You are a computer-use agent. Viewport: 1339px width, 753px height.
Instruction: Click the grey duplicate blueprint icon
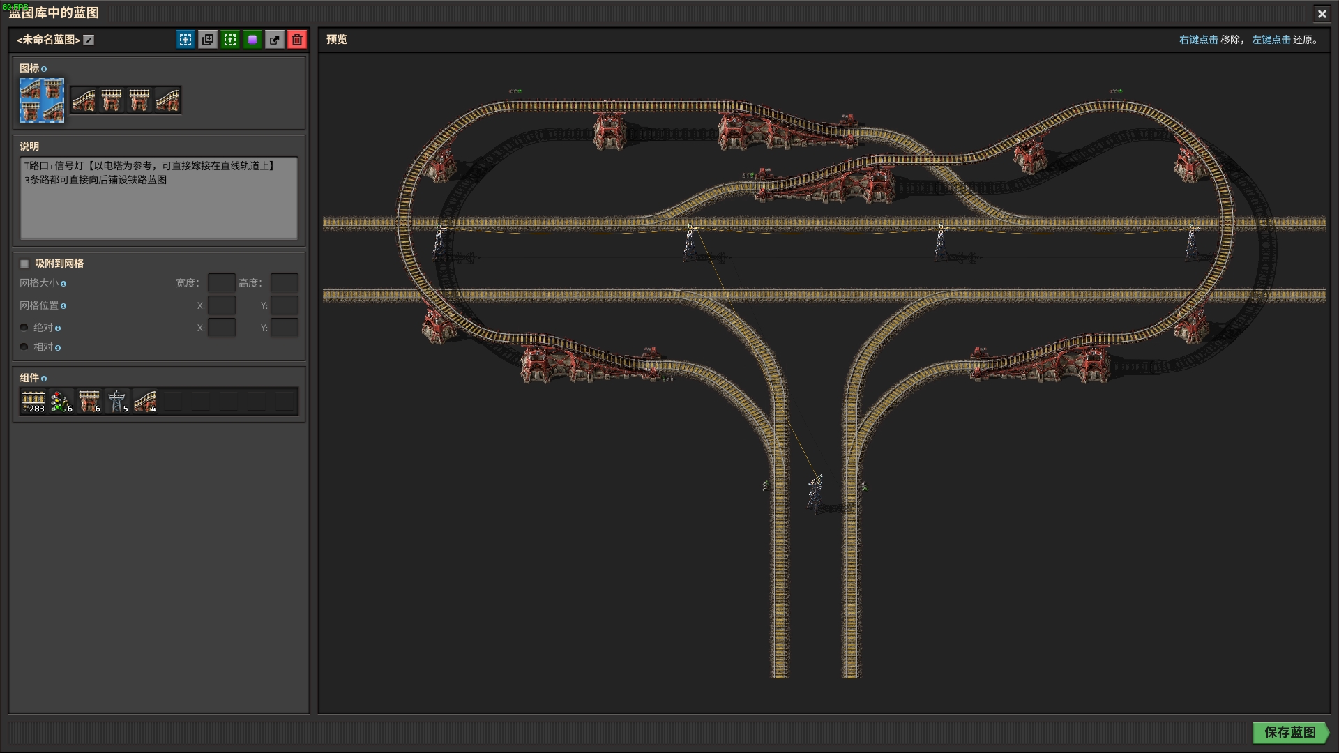pyautogui.click(x=208, y=40)
